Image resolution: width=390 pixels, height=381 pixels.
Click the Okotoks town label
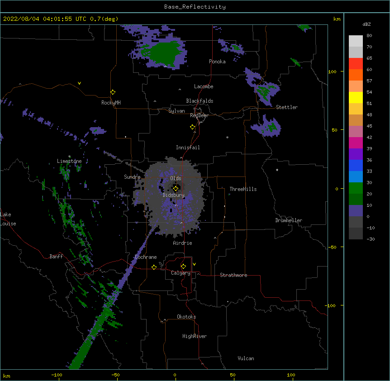186,317
